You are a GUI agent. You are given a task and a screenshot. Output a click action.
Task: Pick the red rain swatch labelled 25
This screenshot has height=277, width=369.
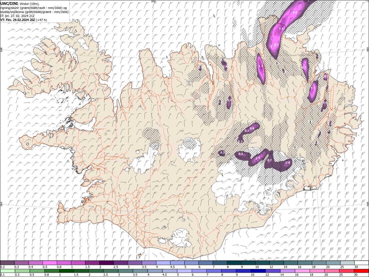pos(346,271)
